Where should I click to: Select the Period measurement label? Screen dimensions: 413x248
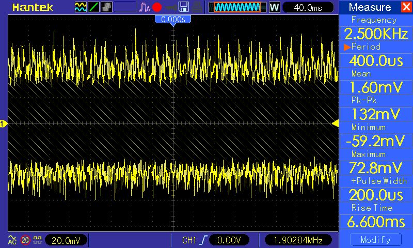(x=366, y=47)
